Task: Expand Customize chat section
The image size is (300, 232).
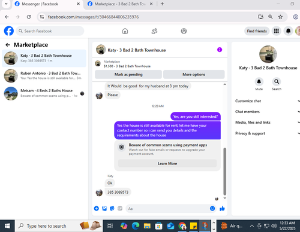Action: coord(268,101)
